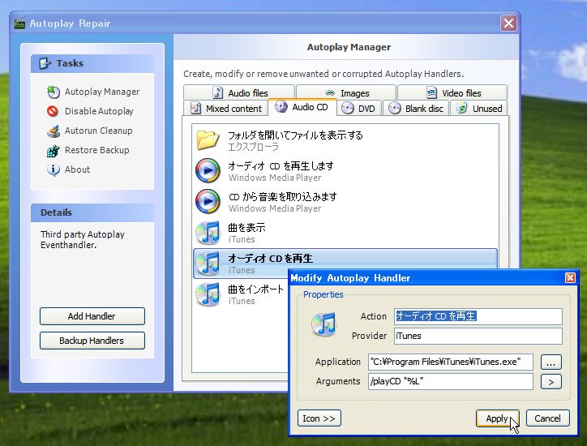Select フォルダを開いてファイルを表示する handler
This screenshot has height=446, width=587.
click(345, 140)
